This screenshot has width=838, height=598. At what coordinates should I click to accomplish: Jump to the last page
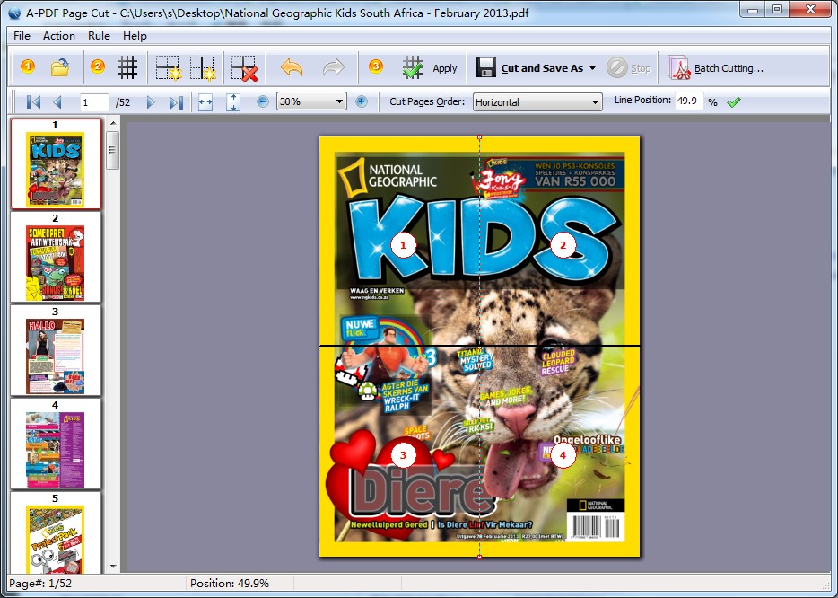click(176, 101)
